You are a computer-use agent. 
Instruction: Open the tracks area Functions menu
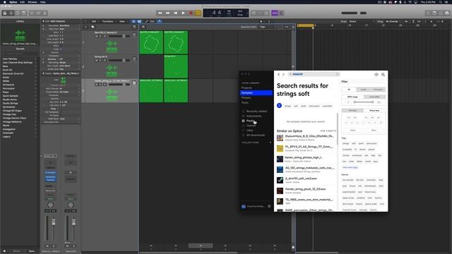tap(107, 21)
